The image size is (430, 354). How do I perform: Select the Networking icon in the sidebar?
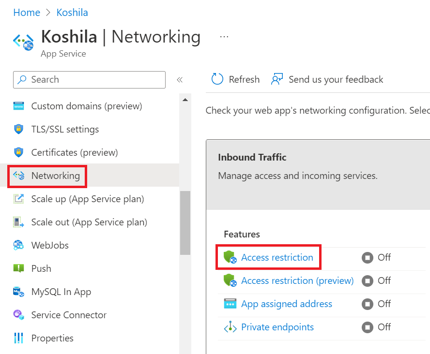pyautogui.click(x=19, y=176)
